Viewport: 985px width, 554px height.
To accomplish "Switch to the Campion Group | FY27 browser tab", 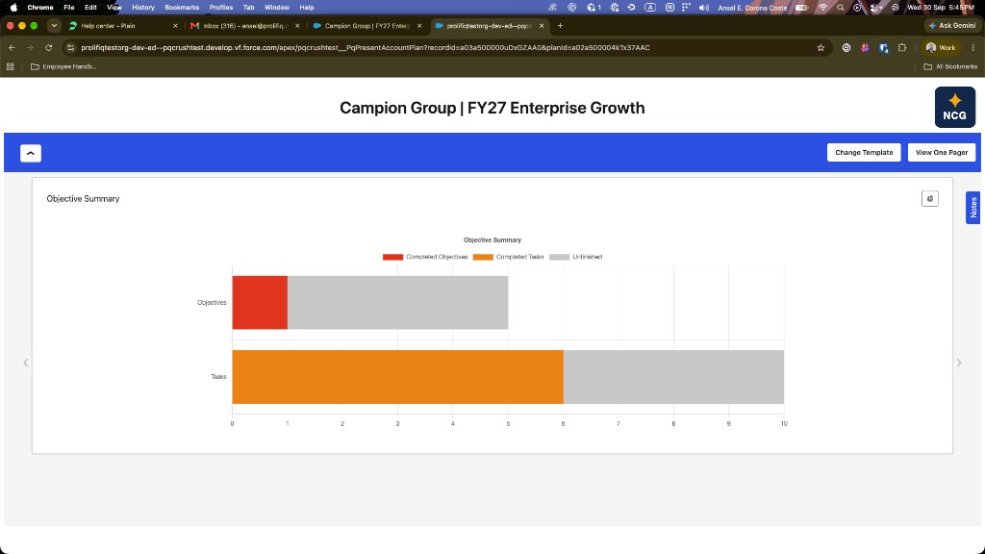I will coord(367,26).
